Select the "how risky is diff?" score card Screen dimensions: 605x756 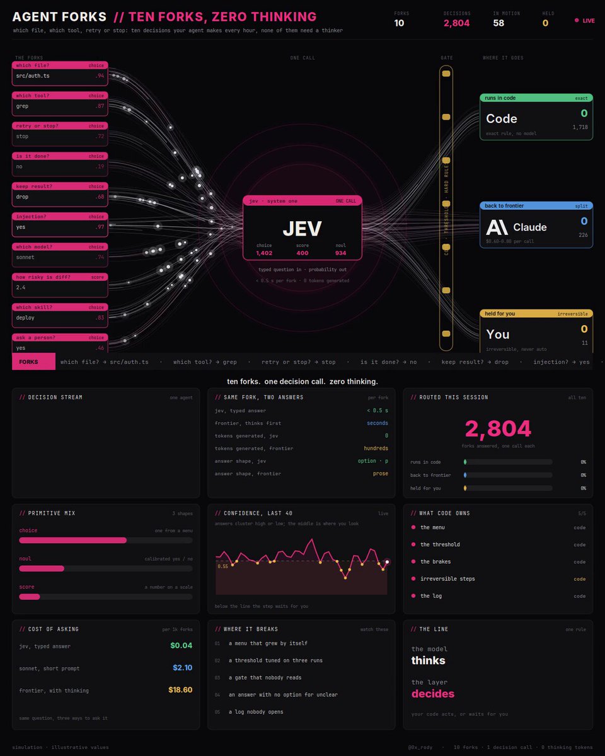60,286
